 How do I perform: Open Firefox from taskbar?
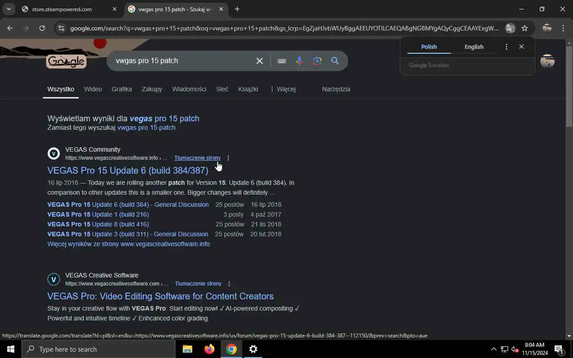(210, 349)
